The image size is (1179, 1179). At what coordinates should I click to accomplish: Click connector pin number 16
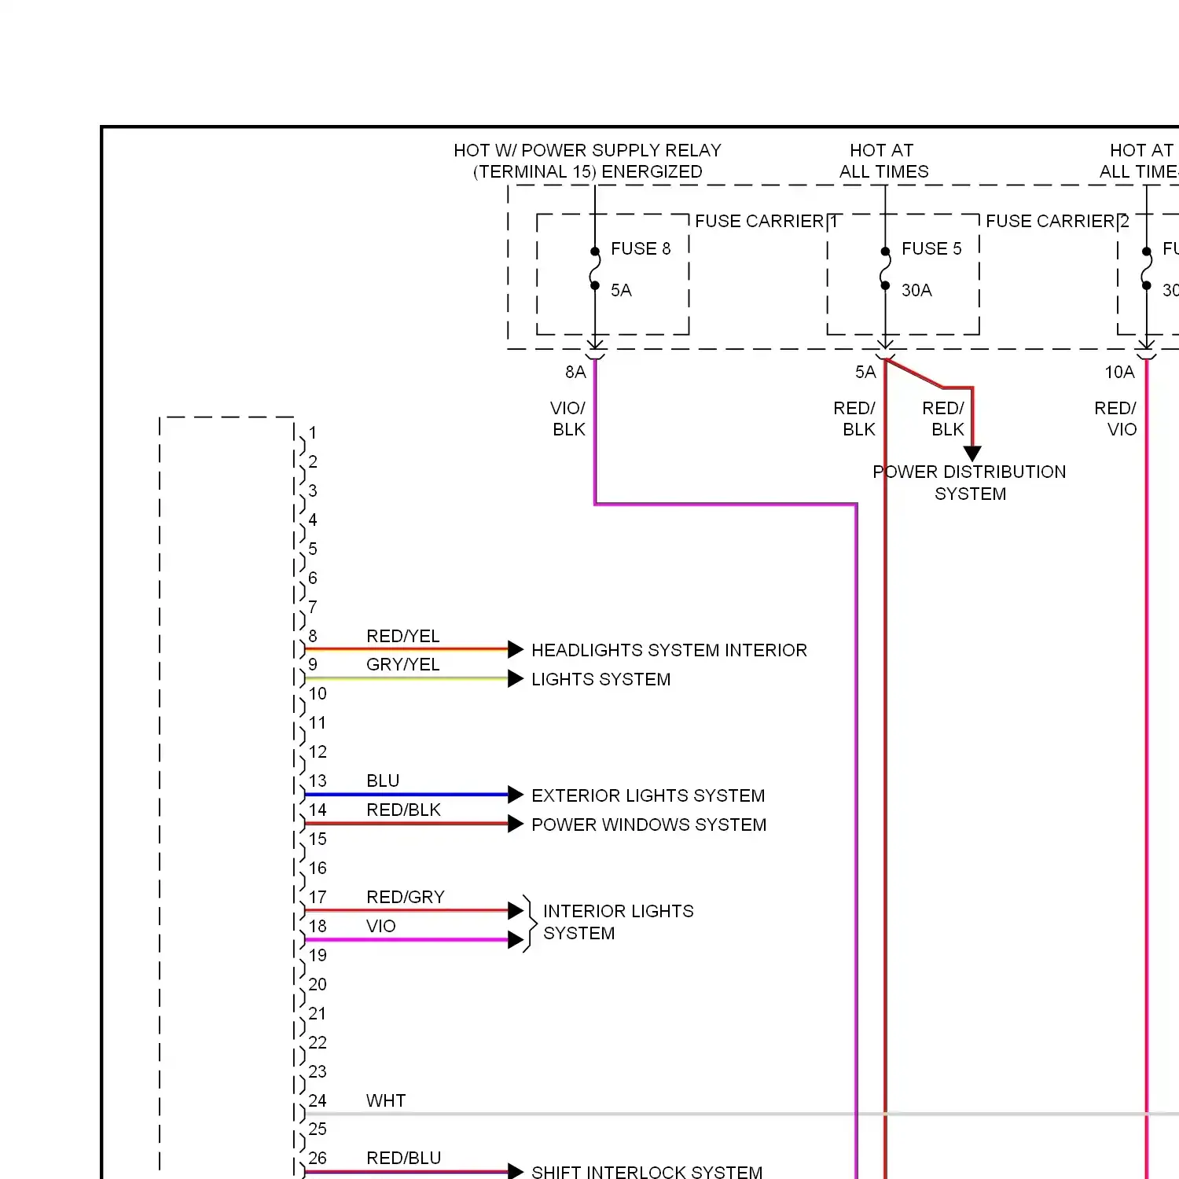coord(318,868)
